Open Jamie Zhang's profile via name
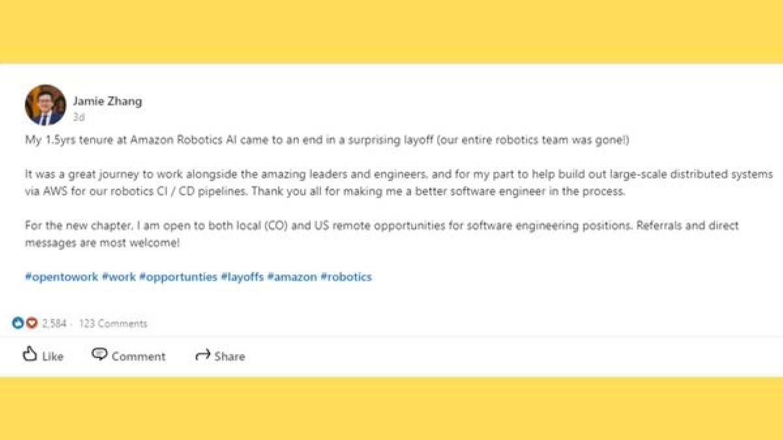This screenshot has height=440, width=783. 107,101
